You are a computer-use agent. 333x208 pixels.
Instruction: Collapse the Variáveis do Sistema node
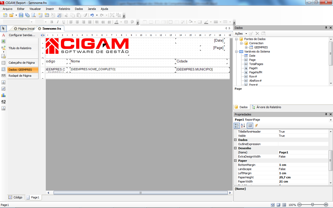(x=237, y=51)
